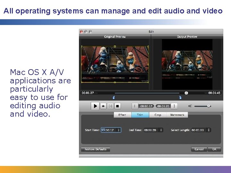This screenshot has width=231, height=173.
Task: Click the End Time input field
Action: (x=151, y=130)
